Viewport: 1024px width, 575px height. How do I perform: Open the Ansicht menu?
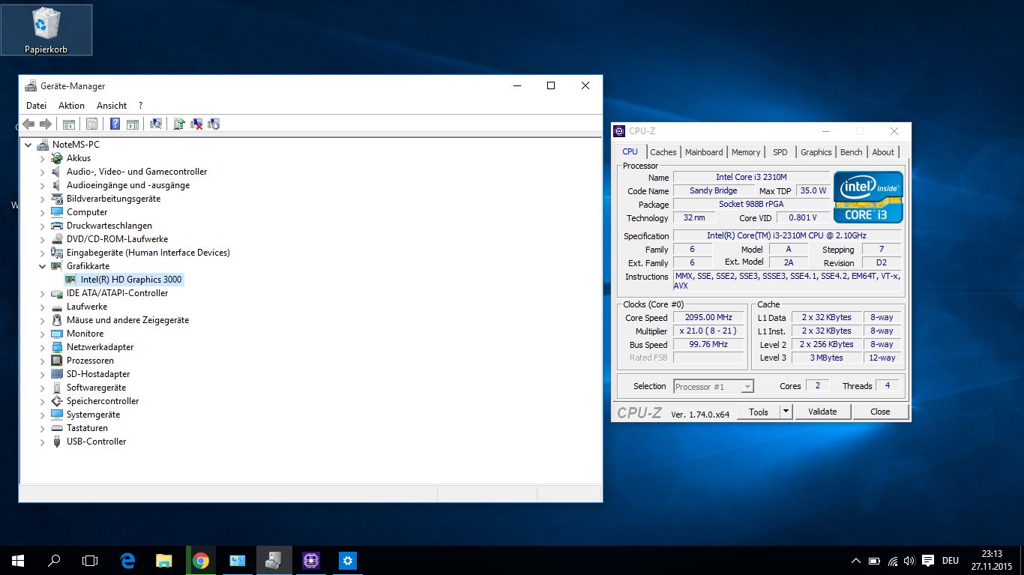(112, 106)
